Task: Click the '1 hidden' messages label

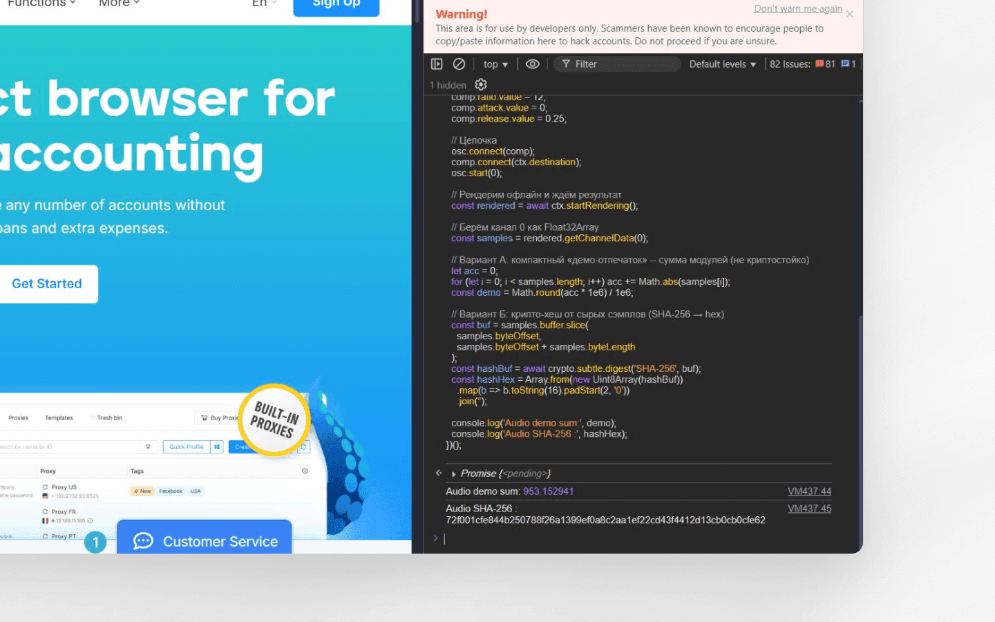Action: pos(448,85)
